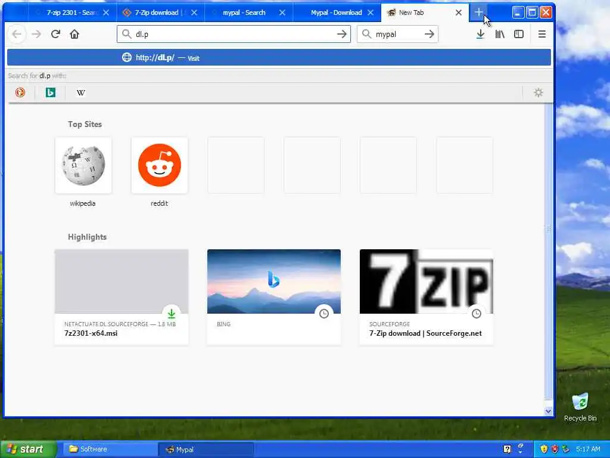Click the security shield tray icon

(x=544, y=449)
